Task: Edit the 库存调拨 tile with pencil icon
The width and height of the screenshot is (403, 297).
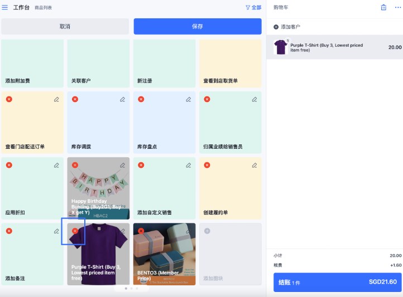Action: pos(122,99)
